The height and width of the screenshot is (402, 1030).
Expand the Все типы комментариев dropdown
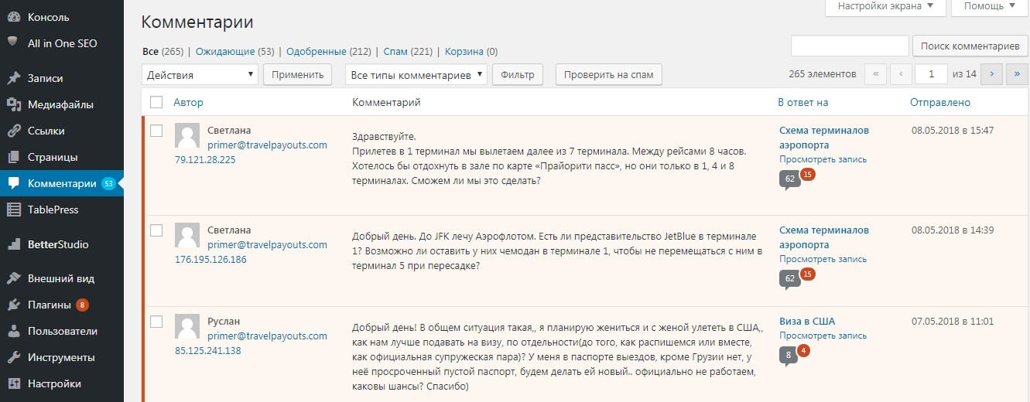(x=416, y=75)
